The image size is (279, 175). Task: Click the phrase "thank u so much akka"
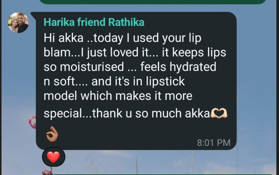click(151, 113)
